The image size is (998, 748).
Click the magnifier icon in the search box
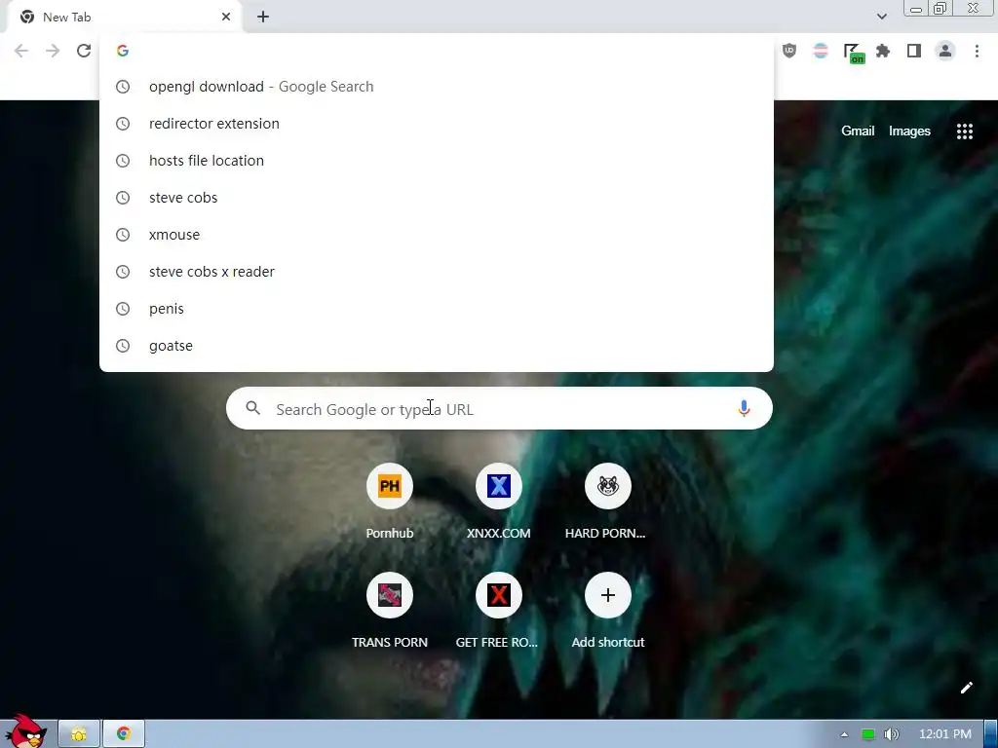point(252,408)
